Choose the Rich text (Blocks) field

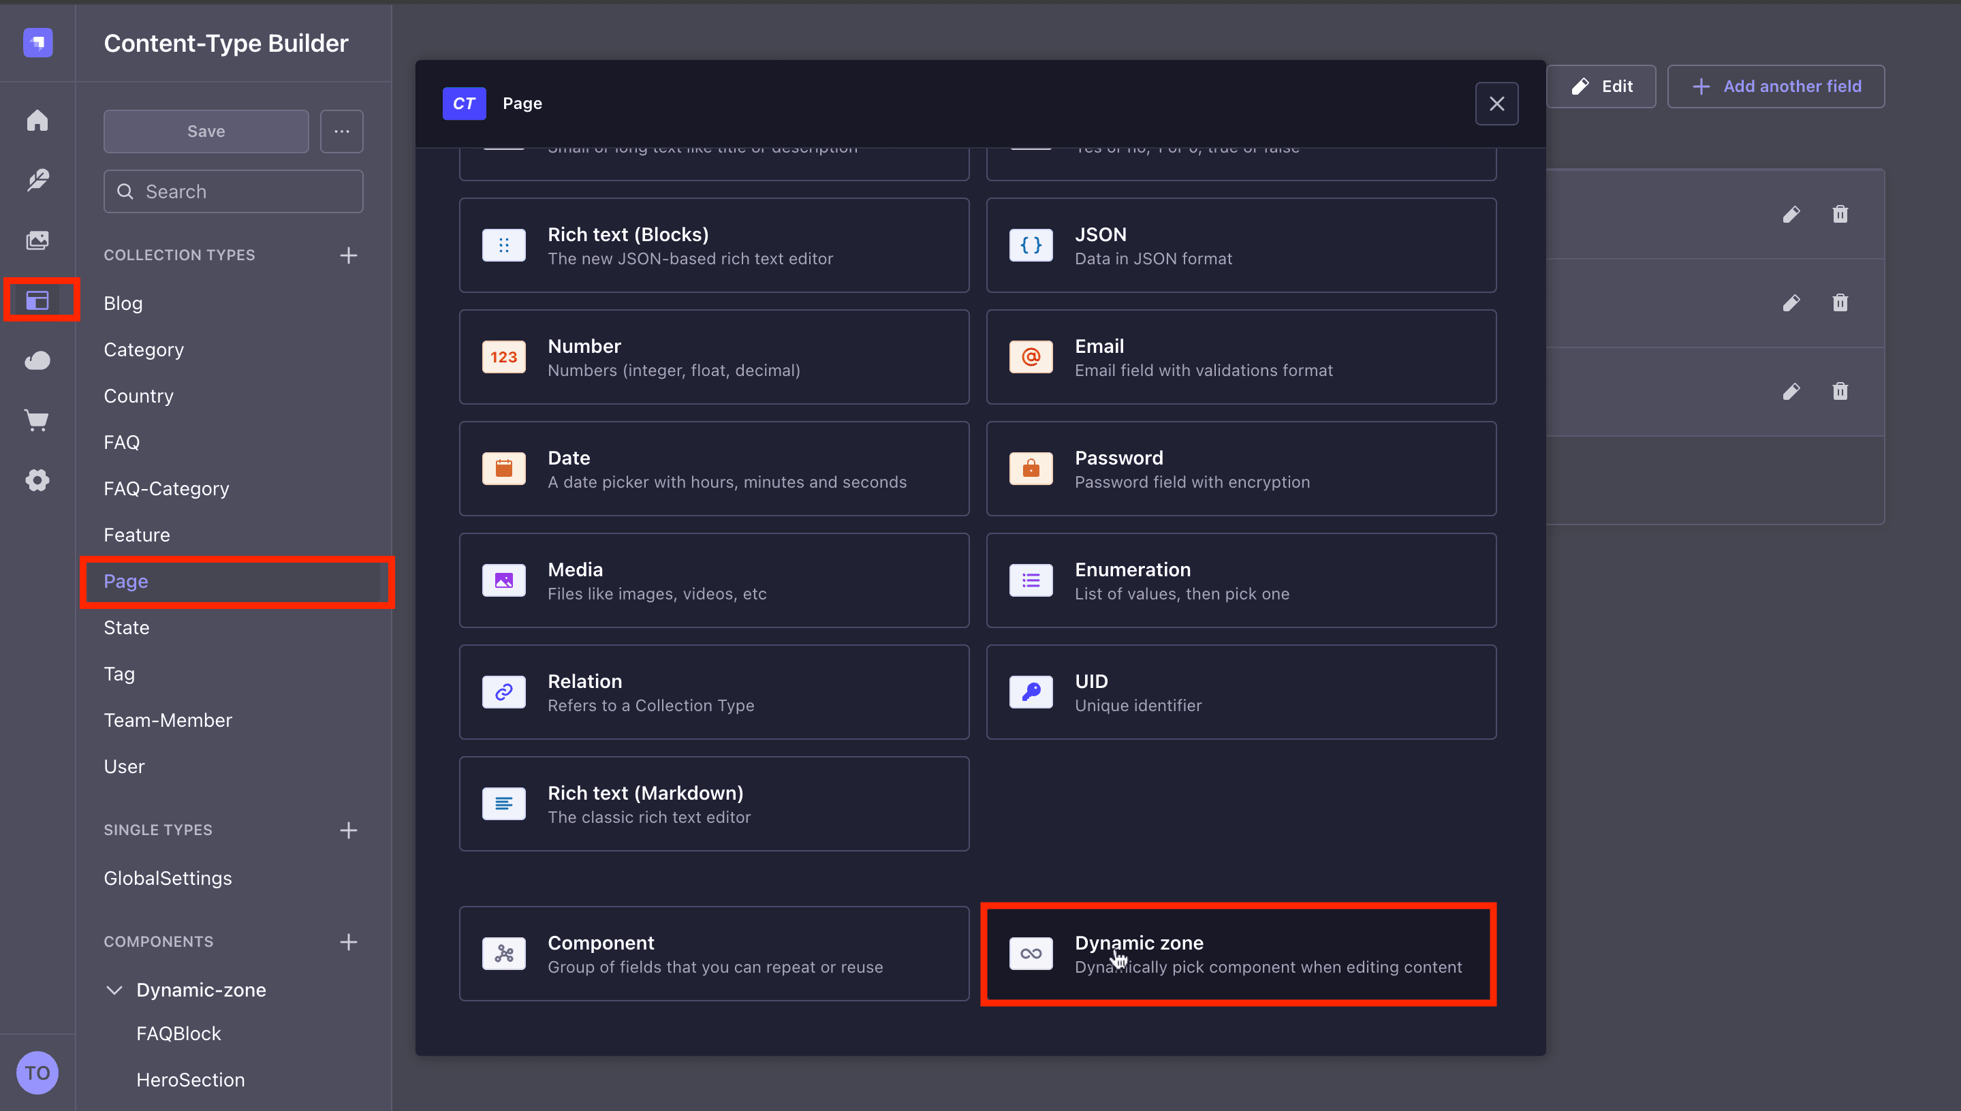[715, 246]
